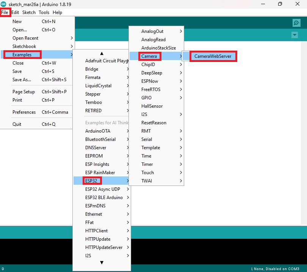
Task: Select the HallSensor example
Action: [x=156, y=106]
